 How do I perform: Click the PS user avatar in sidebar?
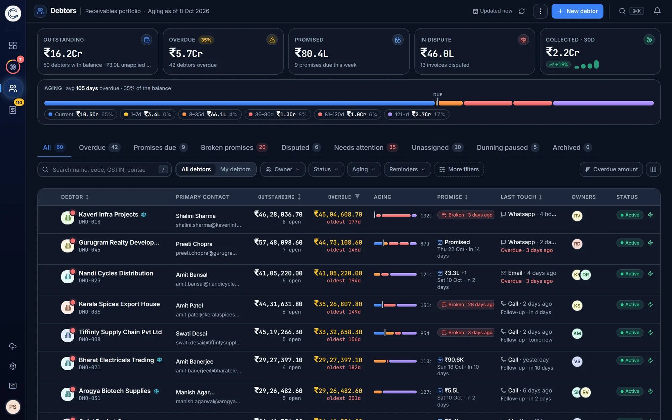pyautogui.click(x=13, y=407)
